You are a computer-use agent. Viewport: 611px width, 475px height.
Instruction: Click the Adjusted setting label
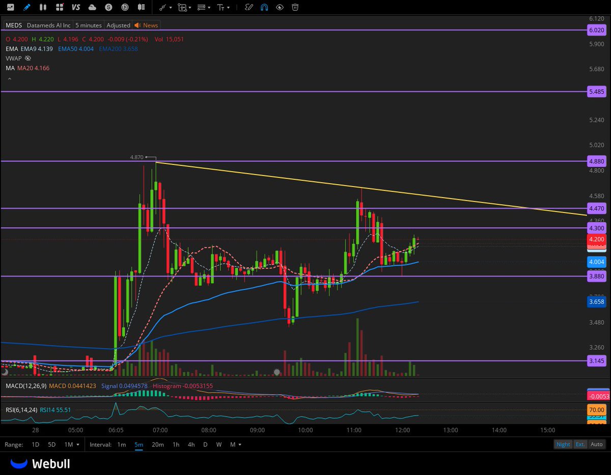click(x=118, y=25)
